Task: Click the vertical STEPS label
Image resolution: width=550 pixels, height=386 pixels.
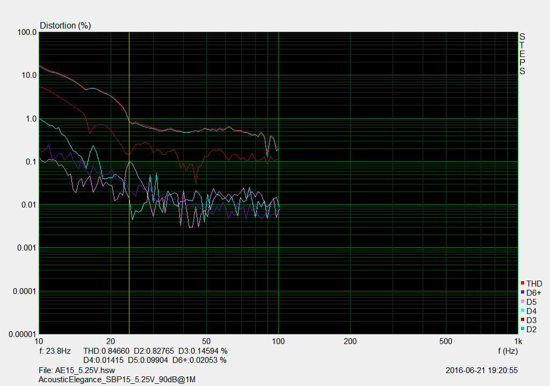Action: pos(522,54)
